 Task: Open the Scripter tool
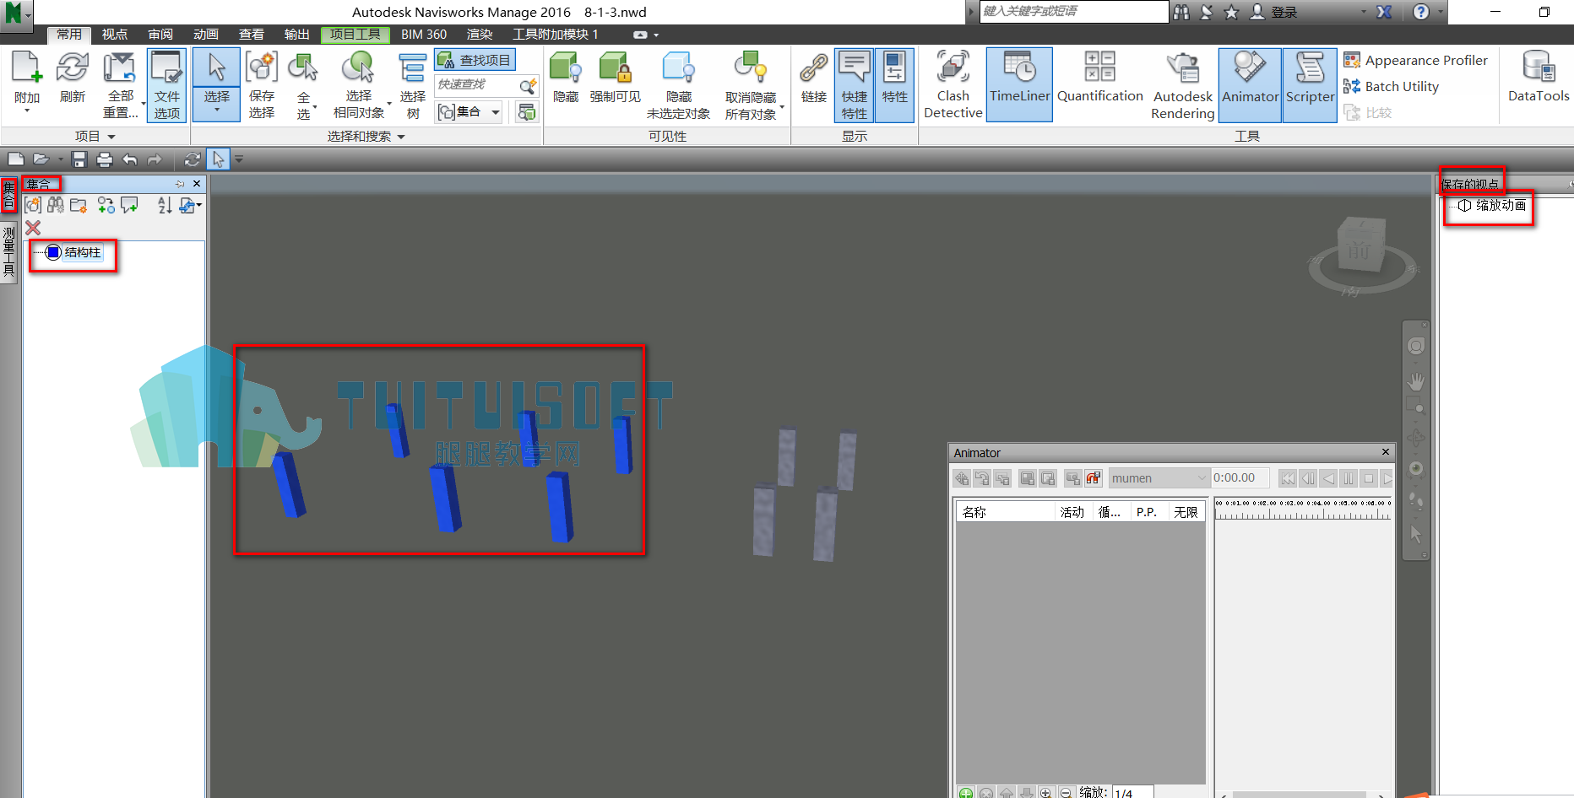[1310, 84]
